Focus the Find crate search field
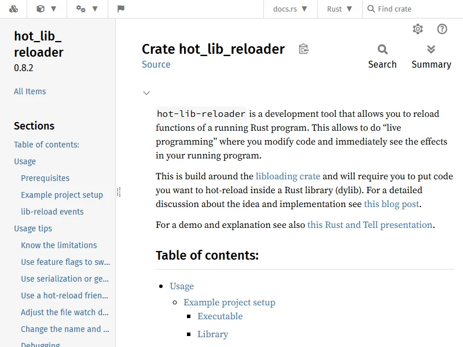The height and width of the screenshot is (347, 463). click(x=417, y=9)
